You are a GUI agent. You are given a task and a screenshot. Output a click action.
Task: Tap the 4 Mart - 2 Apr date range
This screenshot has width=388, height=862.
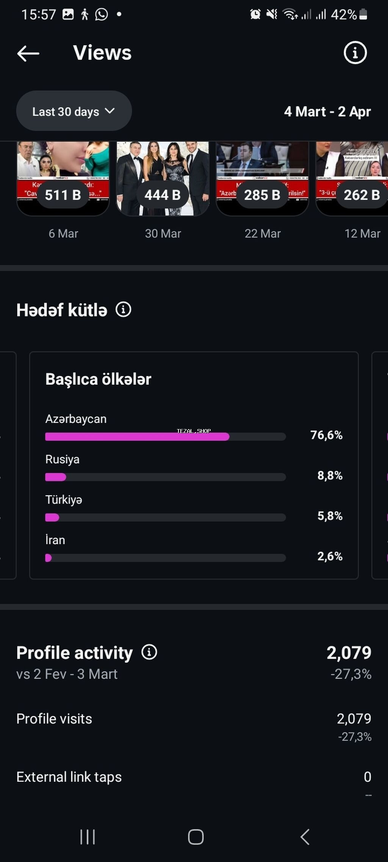(x=327, y=112)
